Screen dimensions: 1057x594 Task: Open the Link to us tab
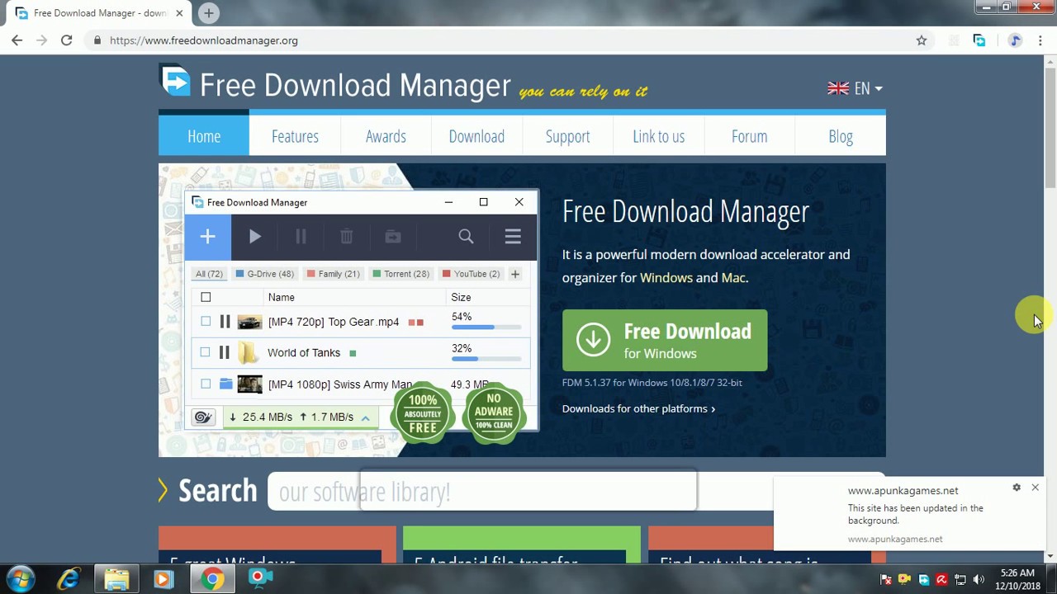coord(658,136)
